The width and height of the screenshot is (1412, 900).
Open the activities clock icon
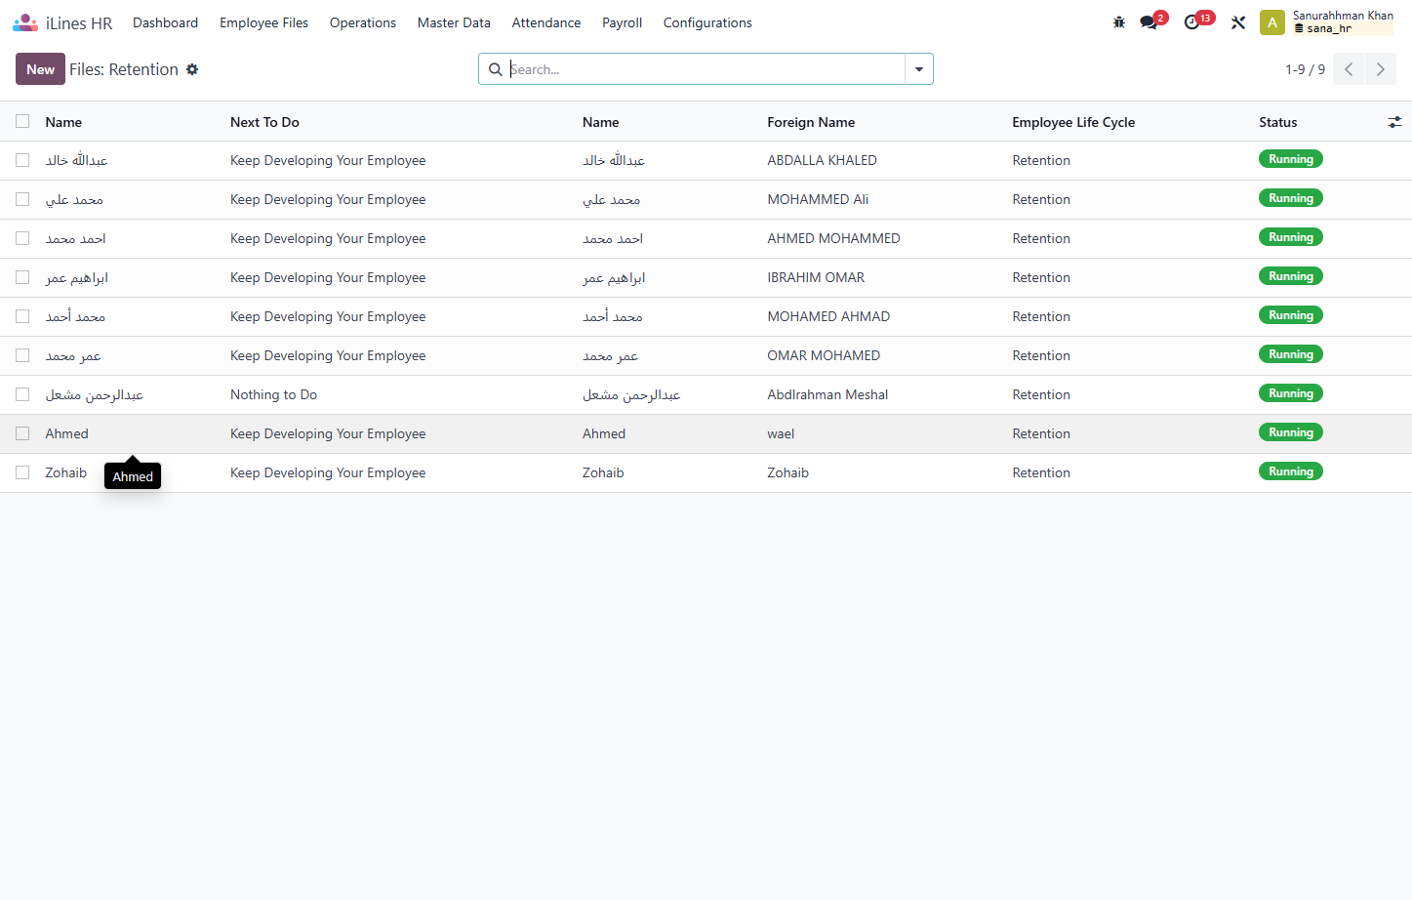[1192, 22]
